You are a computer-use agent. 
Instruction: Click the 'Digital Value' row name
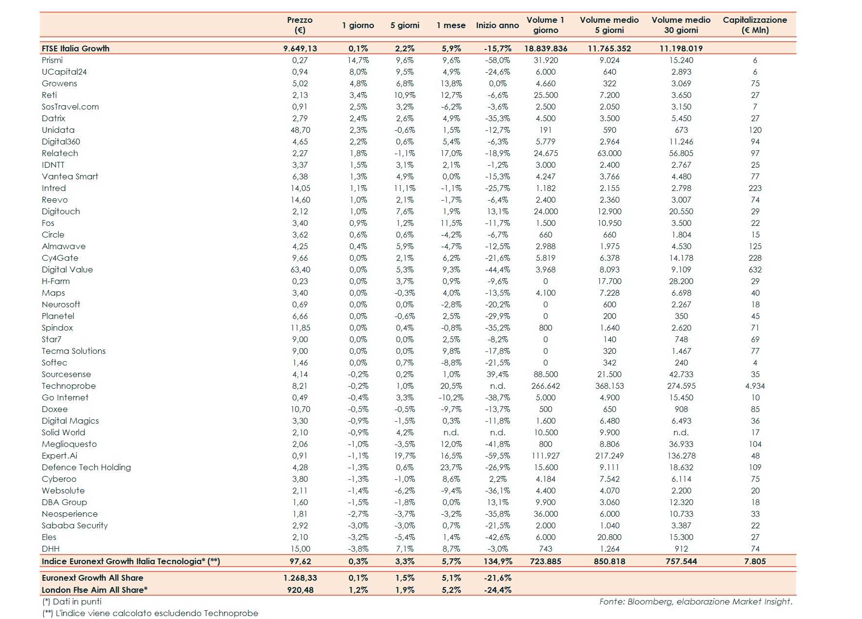pos(67,270)
